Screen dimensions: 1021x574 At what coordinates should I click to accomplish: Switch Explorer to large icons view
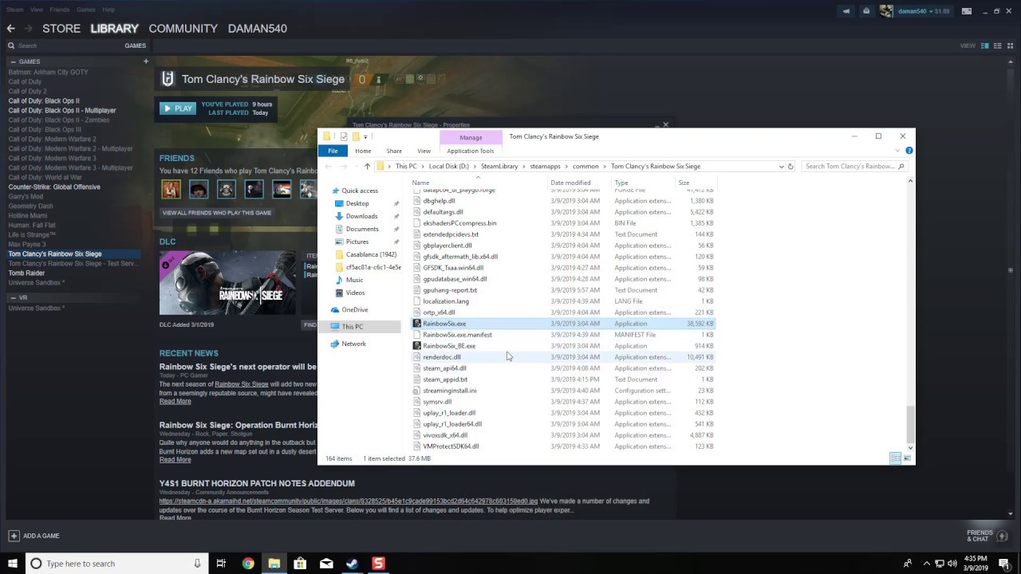(x=907, y=458)
